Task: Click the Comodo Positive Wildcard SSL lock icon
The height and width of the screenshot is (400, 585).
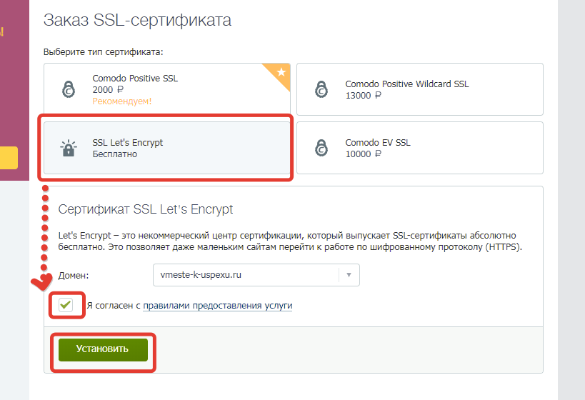Action: point(321,89)
